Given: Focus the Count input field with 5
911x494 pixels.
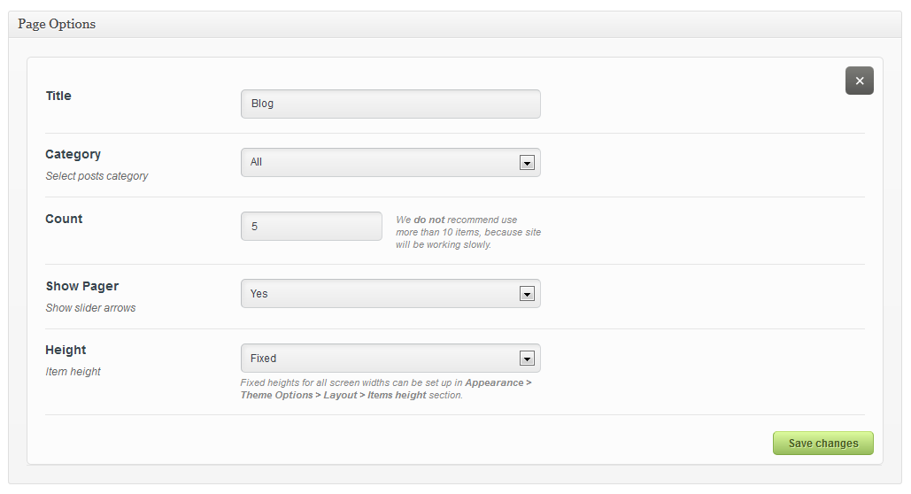Looking at the screenshot, I should pos(312,226).
